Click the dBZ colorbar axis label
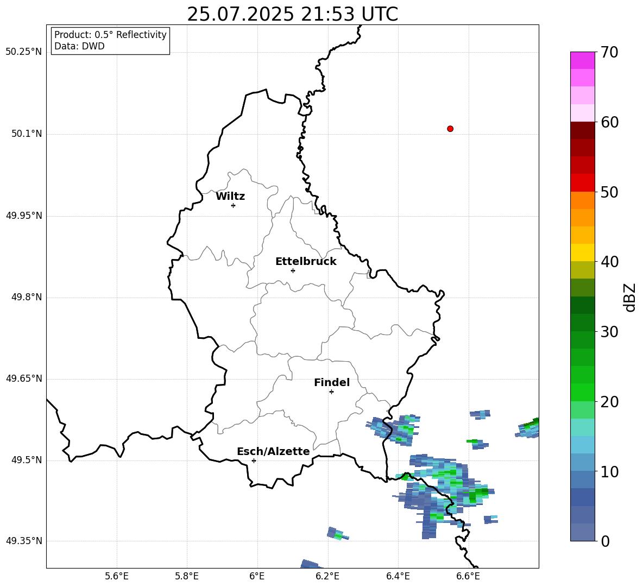643x587 pixels. [x=629, y=297]
